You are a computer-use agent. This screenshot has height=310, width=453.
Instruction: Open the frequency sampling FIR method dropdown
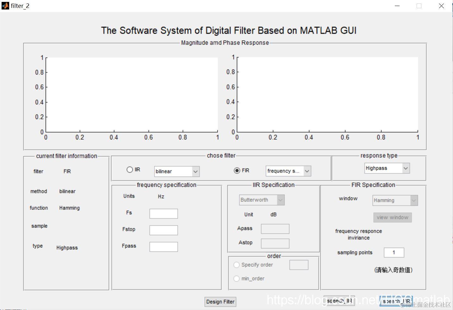[x=289, y=171]
